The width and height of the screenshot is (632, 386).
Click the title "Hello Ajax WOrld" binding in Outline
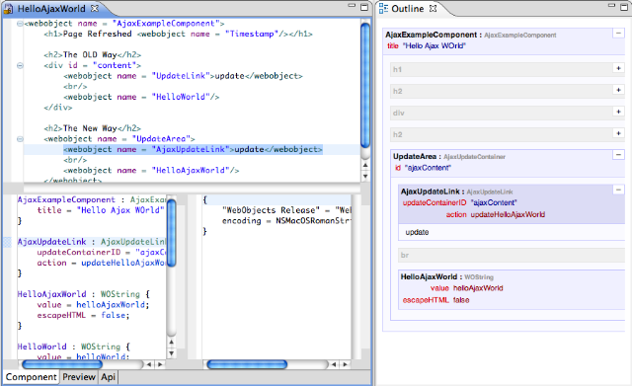pos(427,46)
